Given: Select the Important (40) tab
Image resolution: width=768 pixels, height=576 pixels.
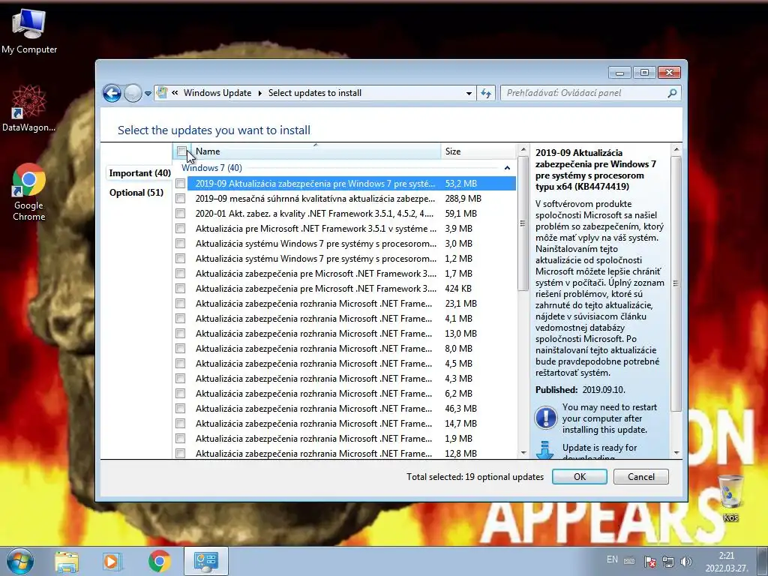Looking at the screenshot, I should pyautogui.click(x=139, y=173).
